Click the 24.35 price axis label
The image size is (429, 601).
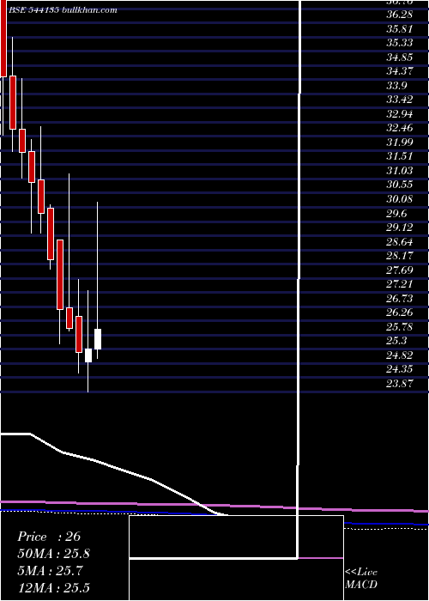tap(400, 369)
